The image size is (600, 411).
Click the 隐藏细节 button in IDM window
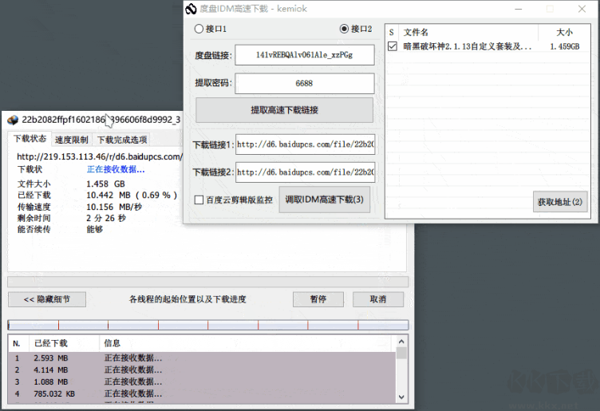47,299
